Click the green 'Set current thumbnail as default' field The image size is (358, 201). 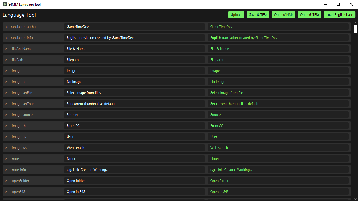click(278, 104)
